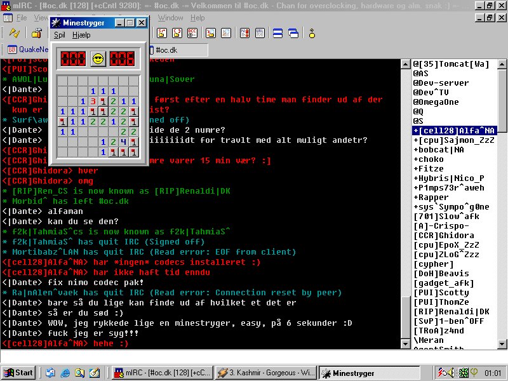
Task: Open the Notify list toolbar icon
Action: point(244,33)
